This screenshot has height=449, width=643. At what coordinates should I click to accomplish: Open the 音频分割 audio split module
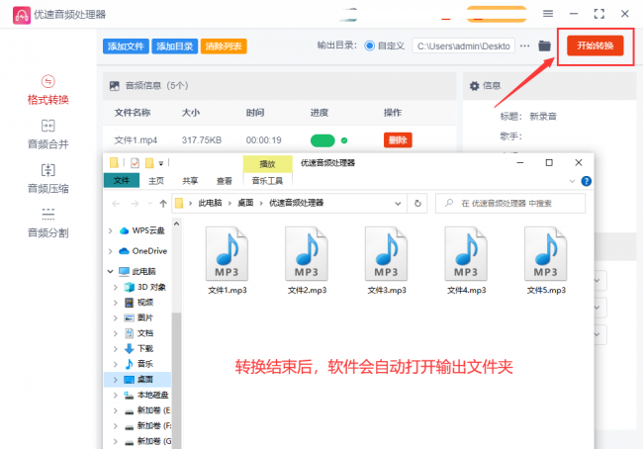48,224
